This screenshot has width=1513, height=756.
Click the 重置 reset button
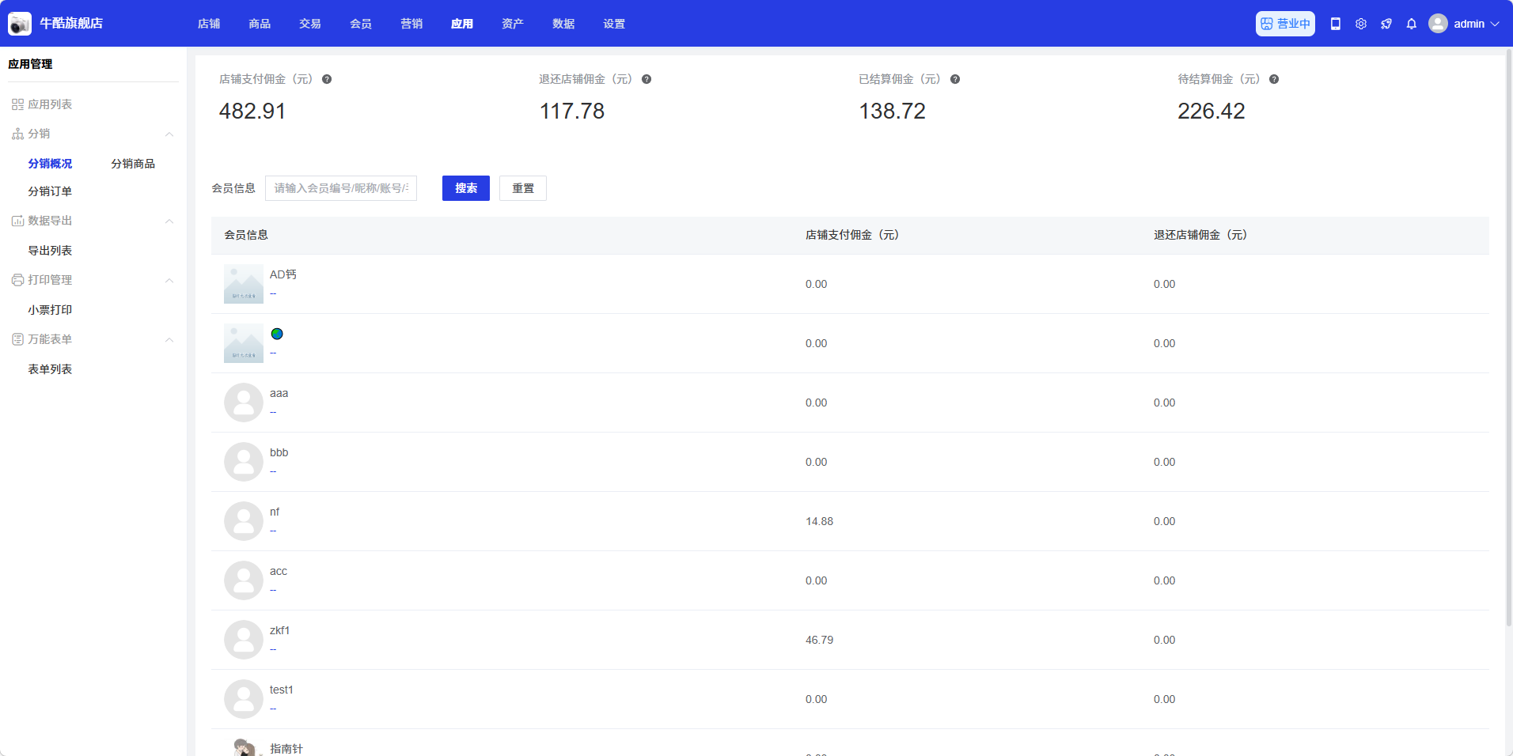point(522,188)
